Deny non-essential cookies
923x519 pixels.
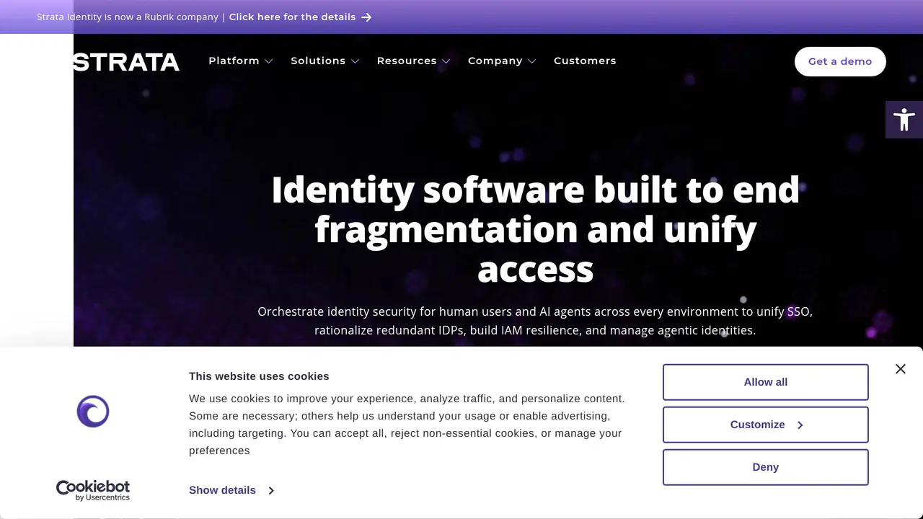click(766, 467)
